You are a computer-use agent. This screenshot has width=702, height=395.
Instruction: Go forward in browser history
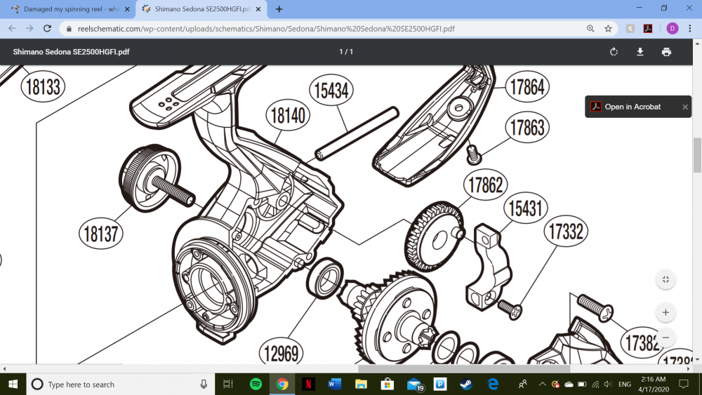(x=29, y=29)
